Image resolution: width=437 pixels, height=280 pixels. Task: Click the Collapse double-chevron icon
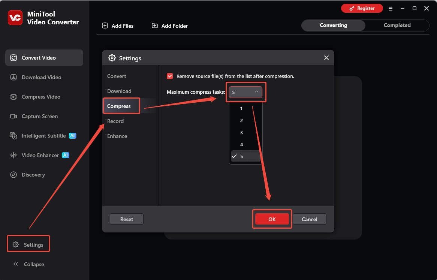tap(16, 264)
